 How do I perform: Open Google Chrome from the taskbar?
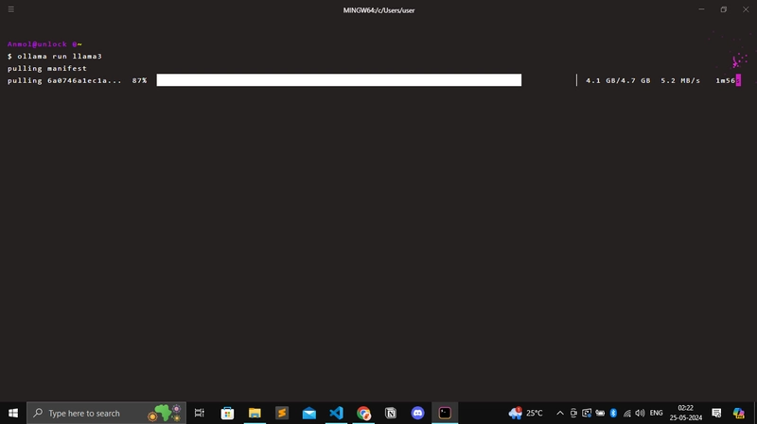[x=363, y=413]
